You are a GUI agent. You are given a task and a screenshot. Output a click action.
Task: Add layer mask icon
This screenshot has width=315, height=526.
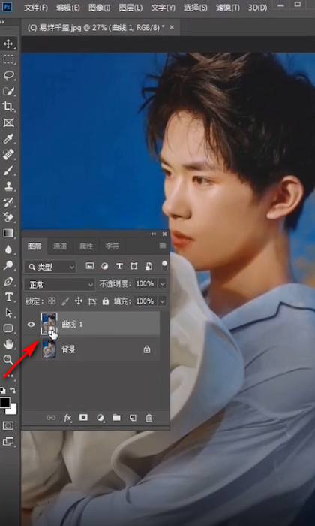click(x=83, y=417)
